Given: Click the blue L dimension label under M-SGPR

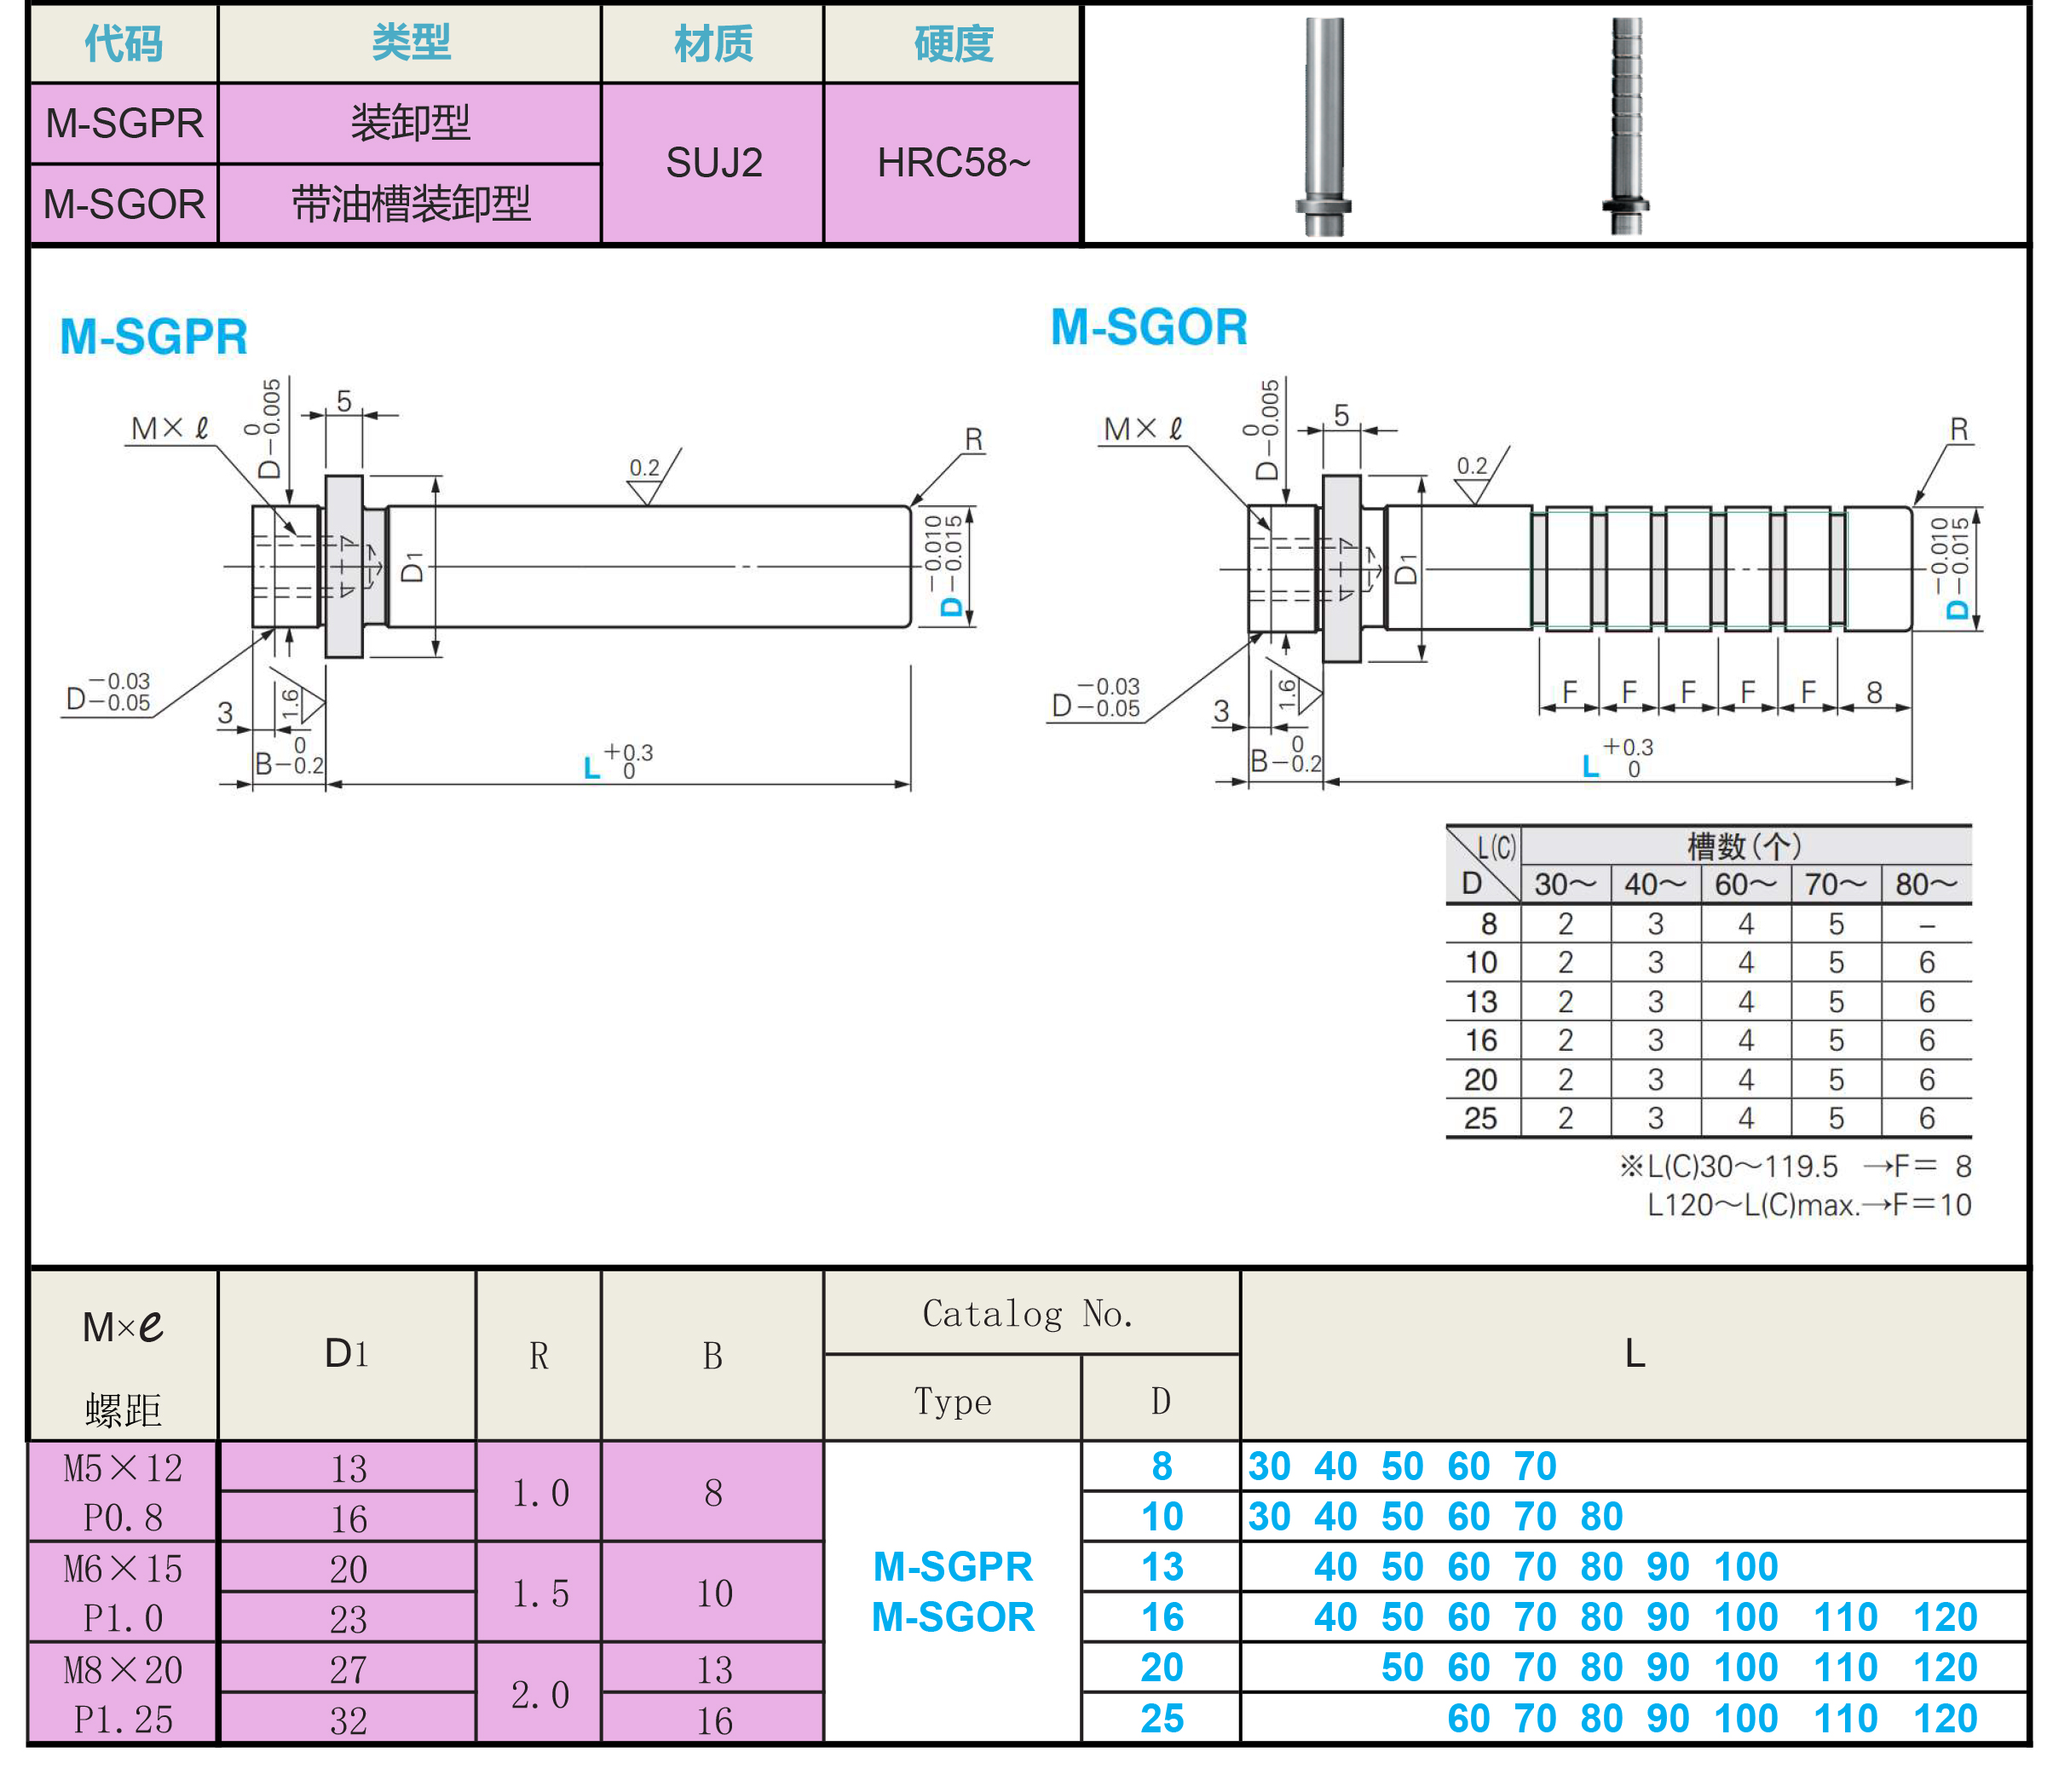Looking at the screenshot, I should [x=592, y=768].
